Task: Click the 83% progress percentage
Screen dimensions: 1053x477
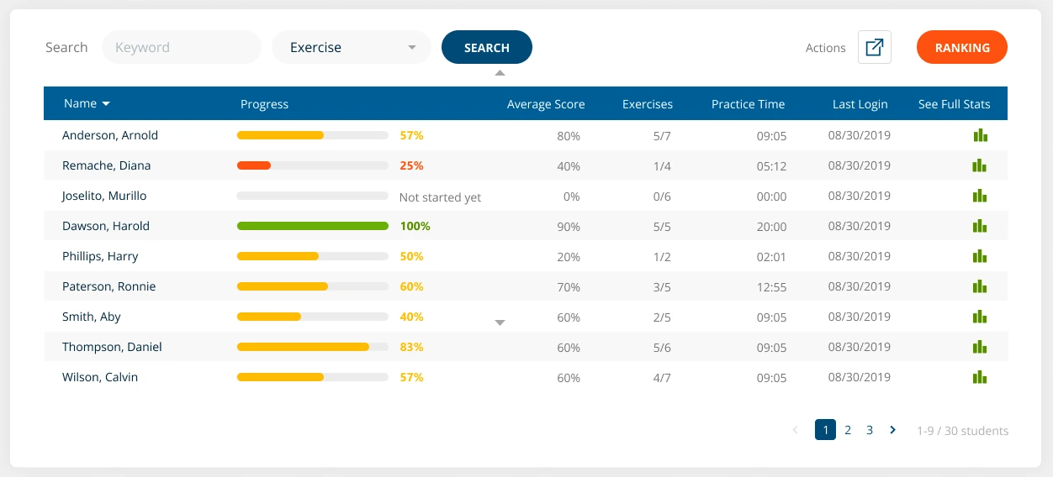Action: coord(411,347)
